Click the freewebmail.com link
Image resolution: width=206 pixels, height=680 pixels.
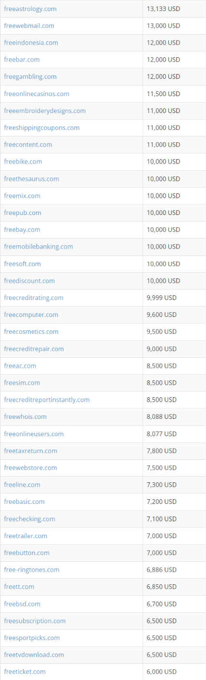pyautogui.click(x=29, y=25)
